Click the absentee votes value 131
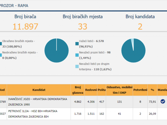This screenshot has height=125, width=167. (120, 102)
